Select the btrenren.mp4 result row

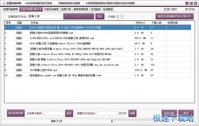click(x=98, y=65)
